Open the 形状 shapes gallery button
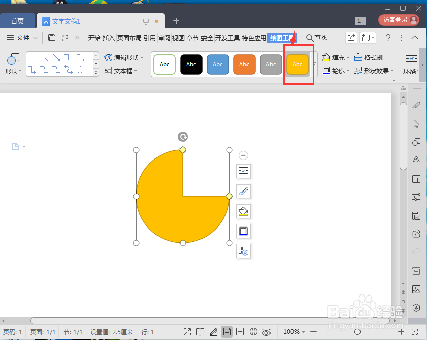 point(13,64)
